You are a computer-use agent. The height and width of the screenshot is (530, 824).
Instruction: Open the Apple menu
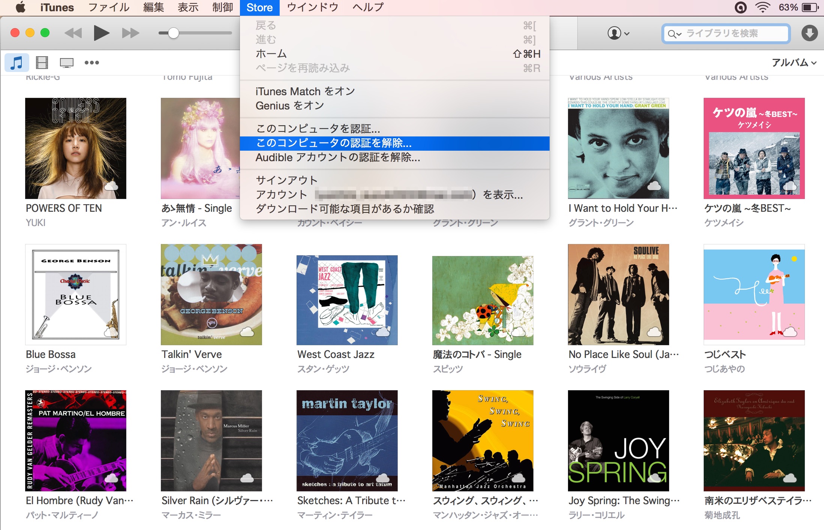tap(21, 7)
